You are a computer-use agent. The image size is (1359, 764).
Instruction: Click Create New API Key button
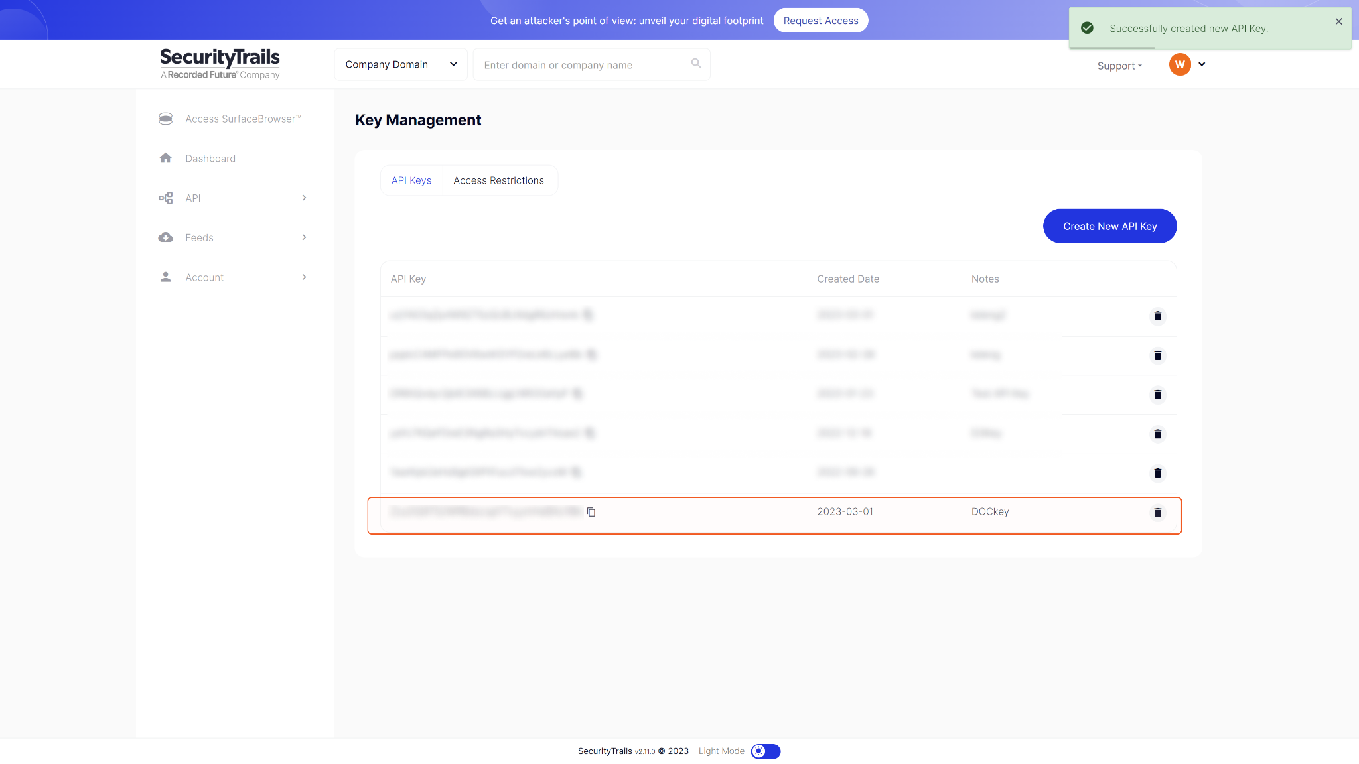pyautogui.click(x=1109, y=226)
